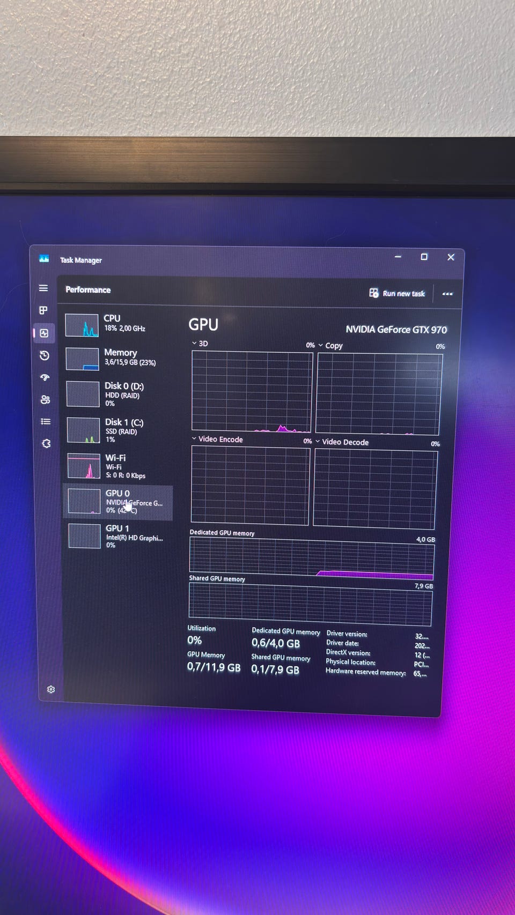Screen dimensions: 515x915
Task: Open the 3D engine graph dropdown
Action: tap(200, 344)
